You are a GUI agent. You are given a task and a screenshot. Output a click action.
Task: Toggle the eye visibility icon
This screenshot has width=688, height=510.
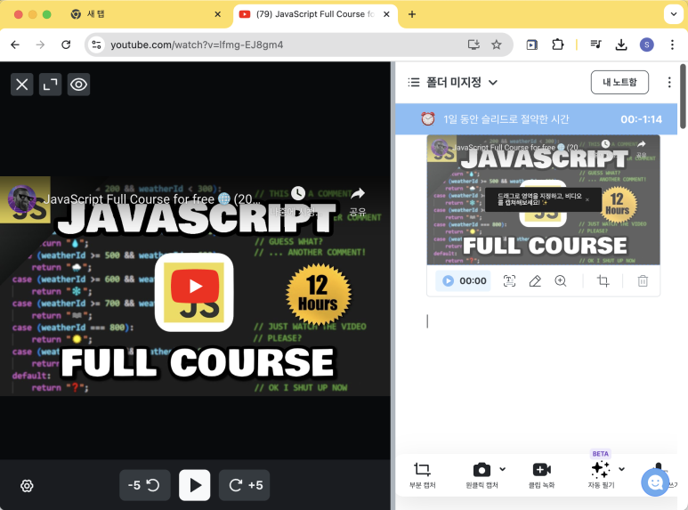tap(78, 85)
